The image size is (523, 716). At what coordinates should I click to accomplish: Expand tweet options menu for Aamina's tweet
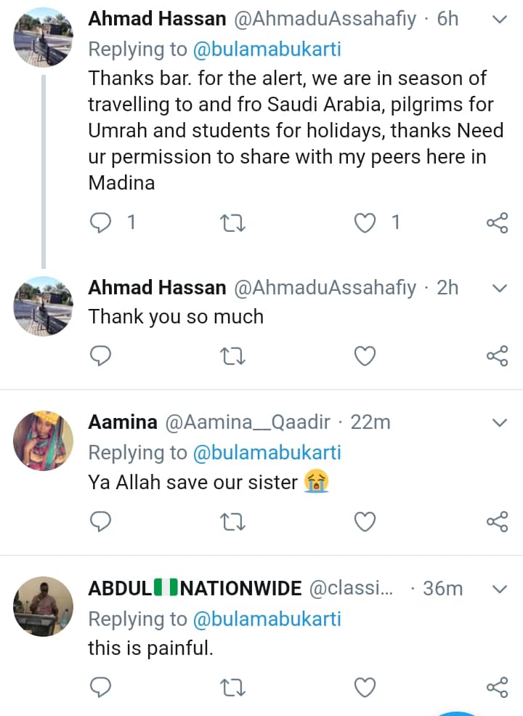pos(500,422)
